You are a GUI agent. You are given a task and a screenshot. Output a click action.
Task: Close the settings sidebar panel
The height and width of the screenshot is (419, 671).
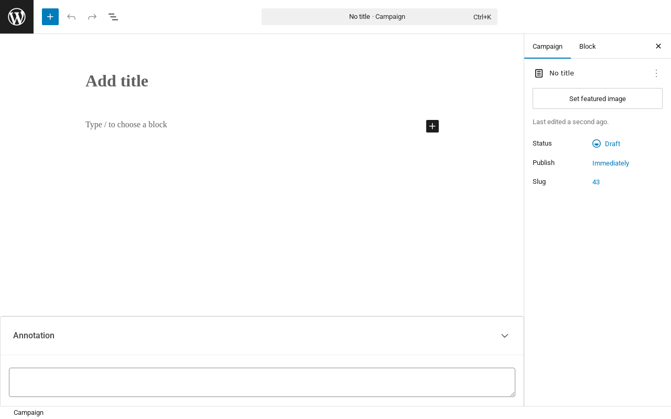point(658,46)
